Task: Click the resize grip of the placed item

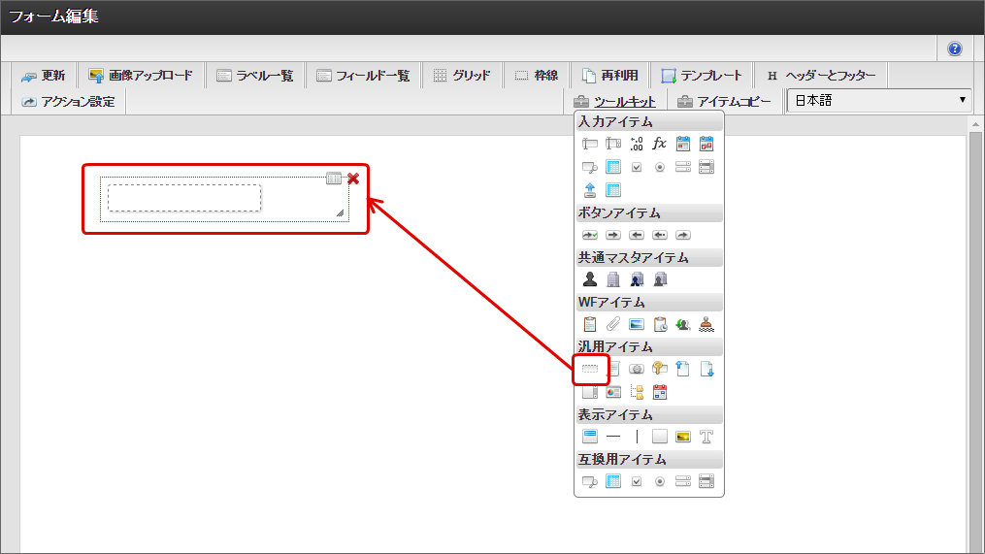Action: (340, 212)
